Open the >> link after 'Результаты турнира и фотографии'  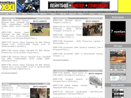(67, 43)
